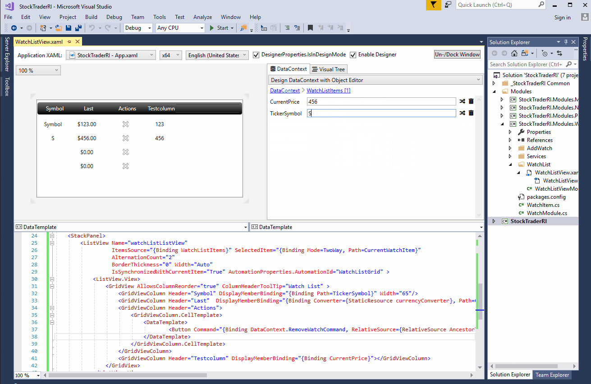Open the Tools menu
Screen dimensions: 591x384
(x=160, y=17)
